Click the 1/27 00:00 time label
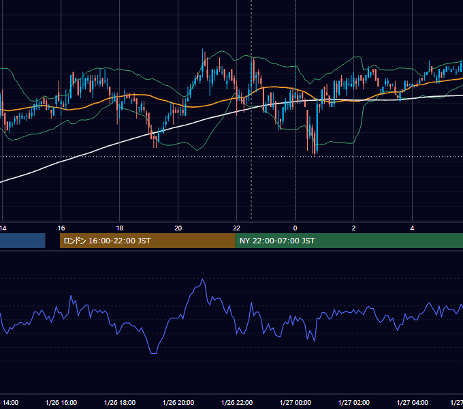 tap(296, 402)
